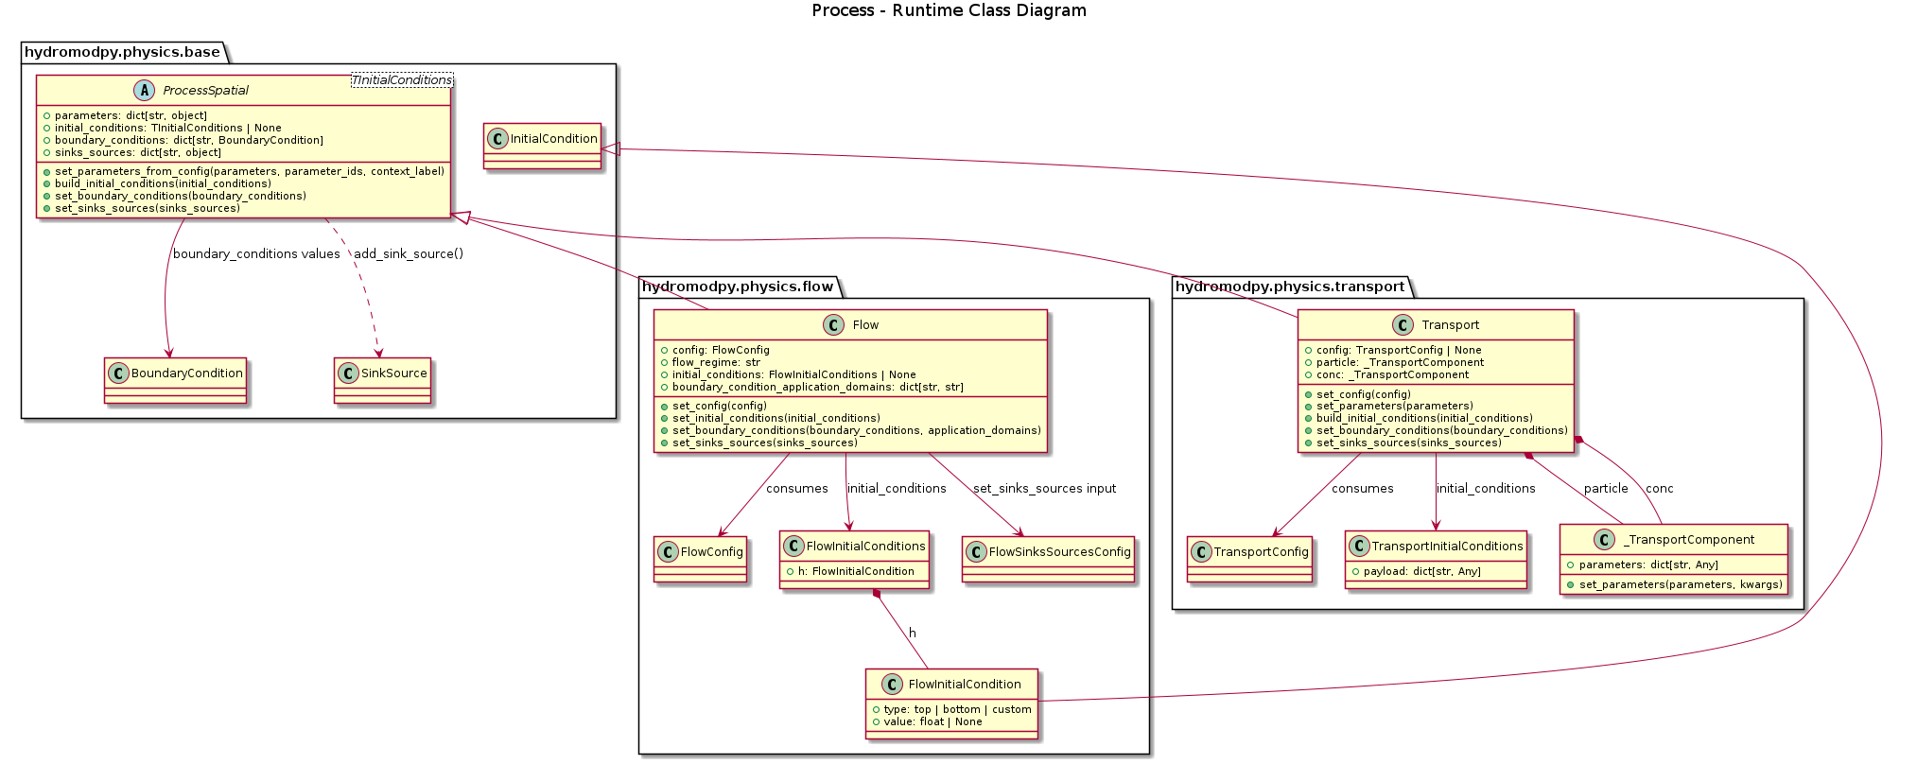The height and width of the screenshot is (764, 1917).
Task: Click the class icon of the Transport class
Action: 1403,324
